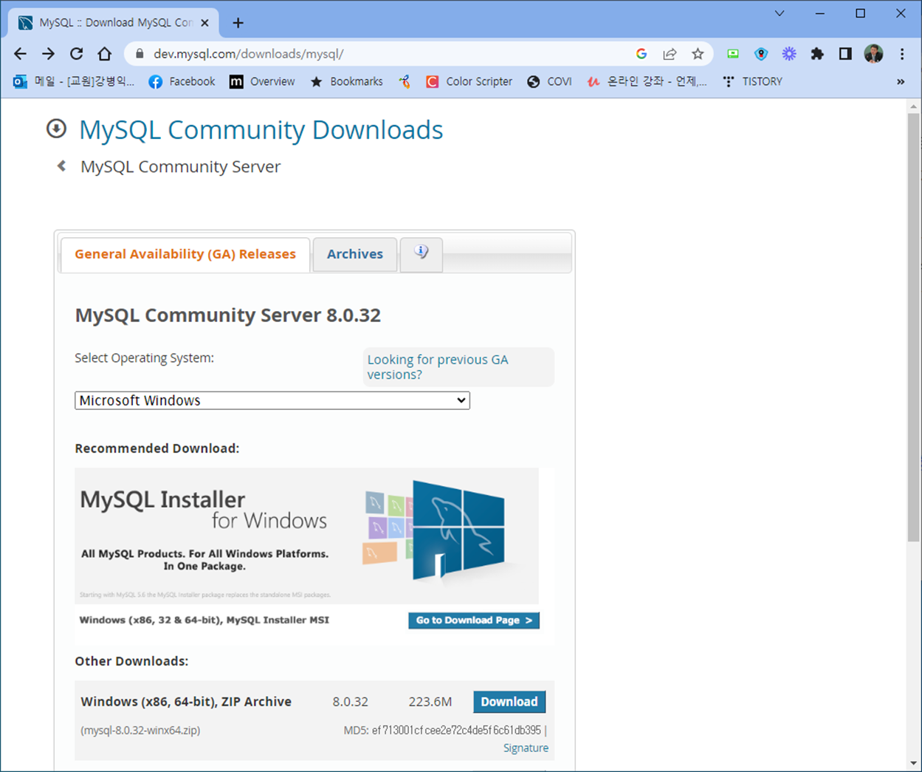Click the Google icon in address bar
This screenshot has width=922, height=772.
(641, 54)
